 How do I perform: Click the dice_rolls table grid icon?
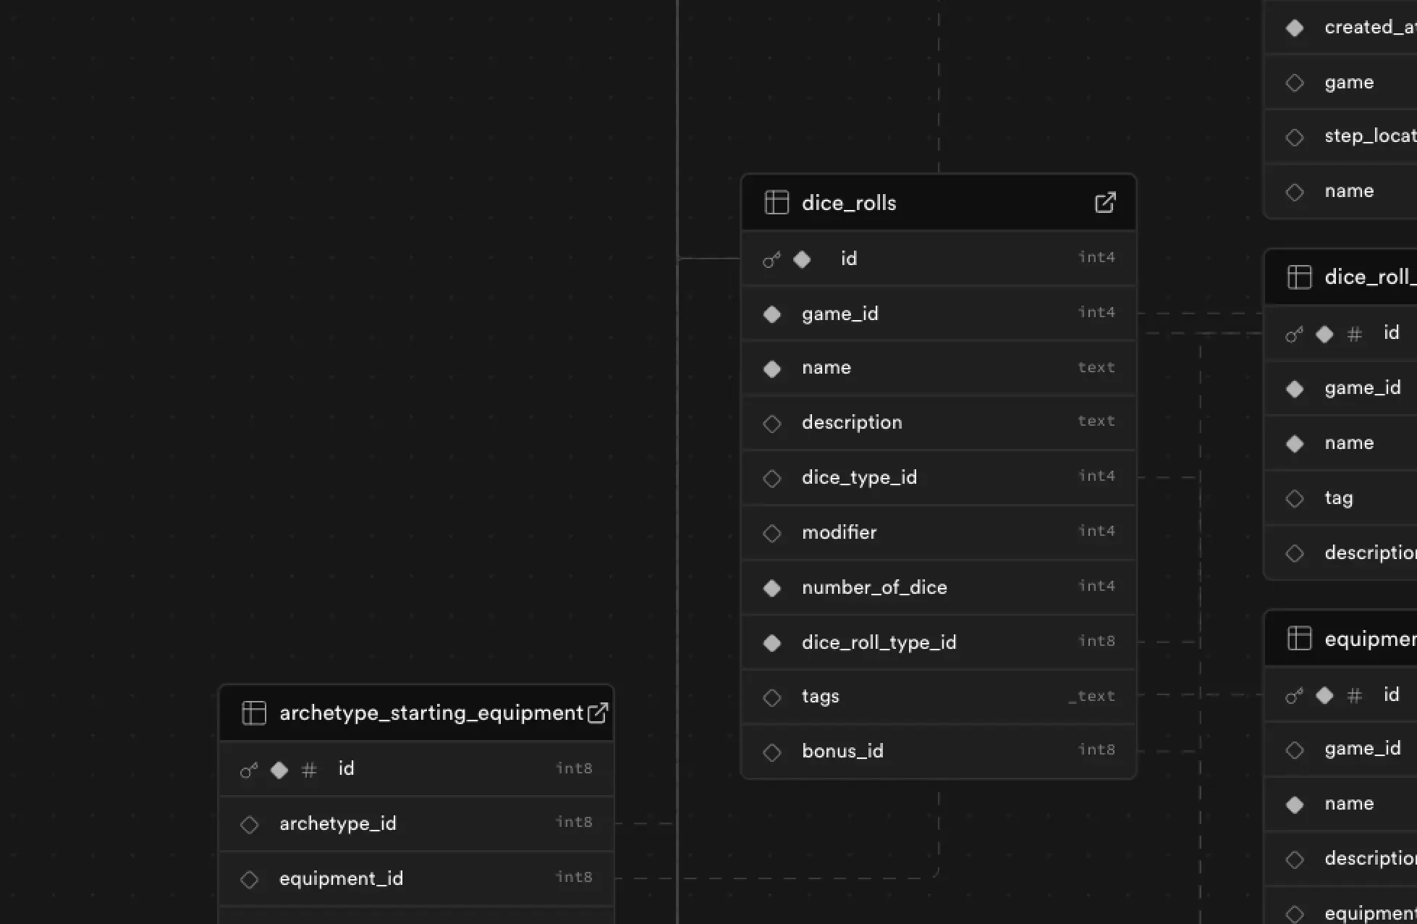tap(777, 203)
